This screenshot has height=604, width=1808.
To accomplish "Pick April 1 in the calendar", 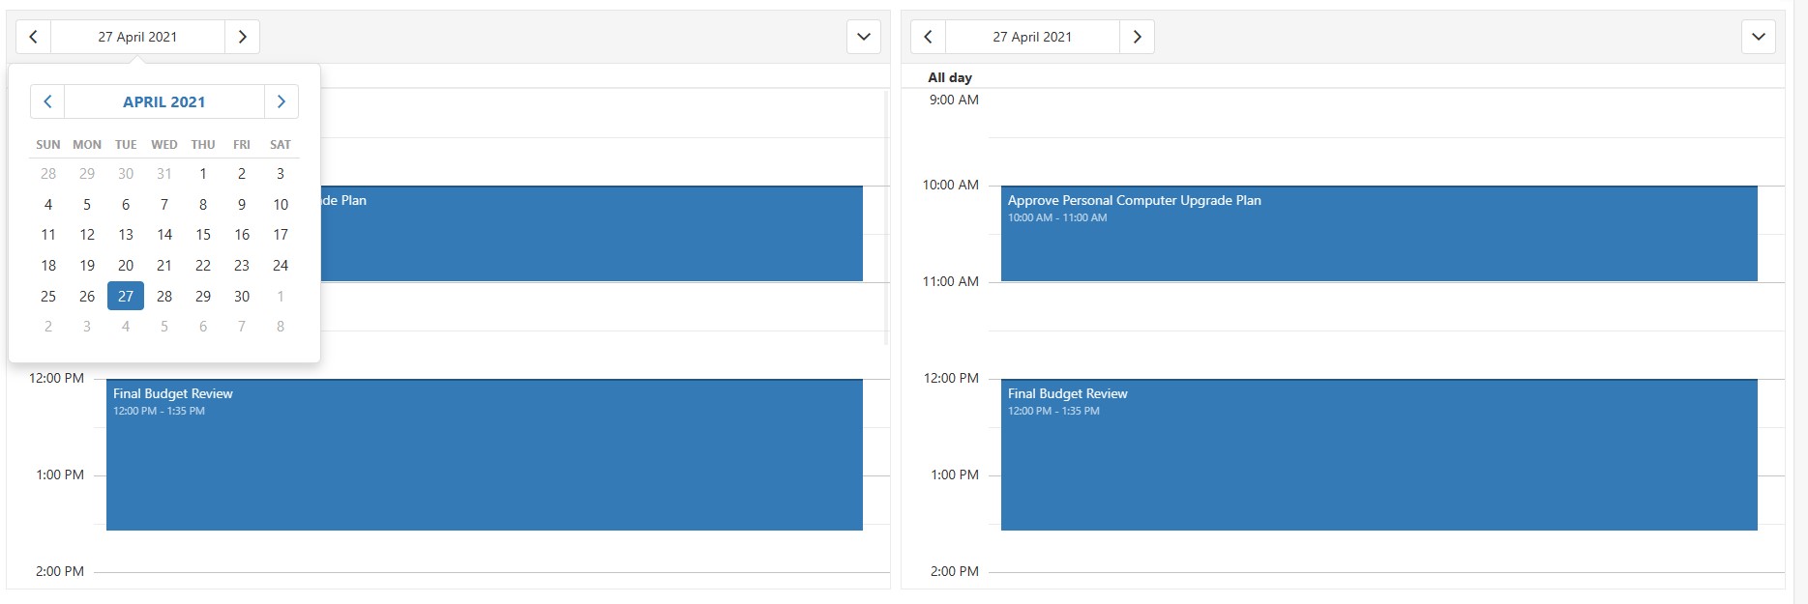I will 203,174.
